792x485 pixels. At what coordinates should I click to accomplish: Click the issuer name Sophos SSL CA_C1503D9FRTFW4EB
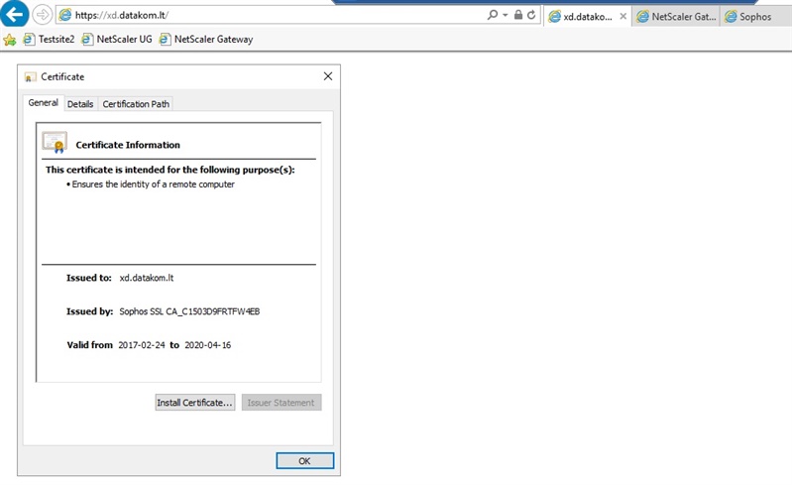click(x=189, y=311)
